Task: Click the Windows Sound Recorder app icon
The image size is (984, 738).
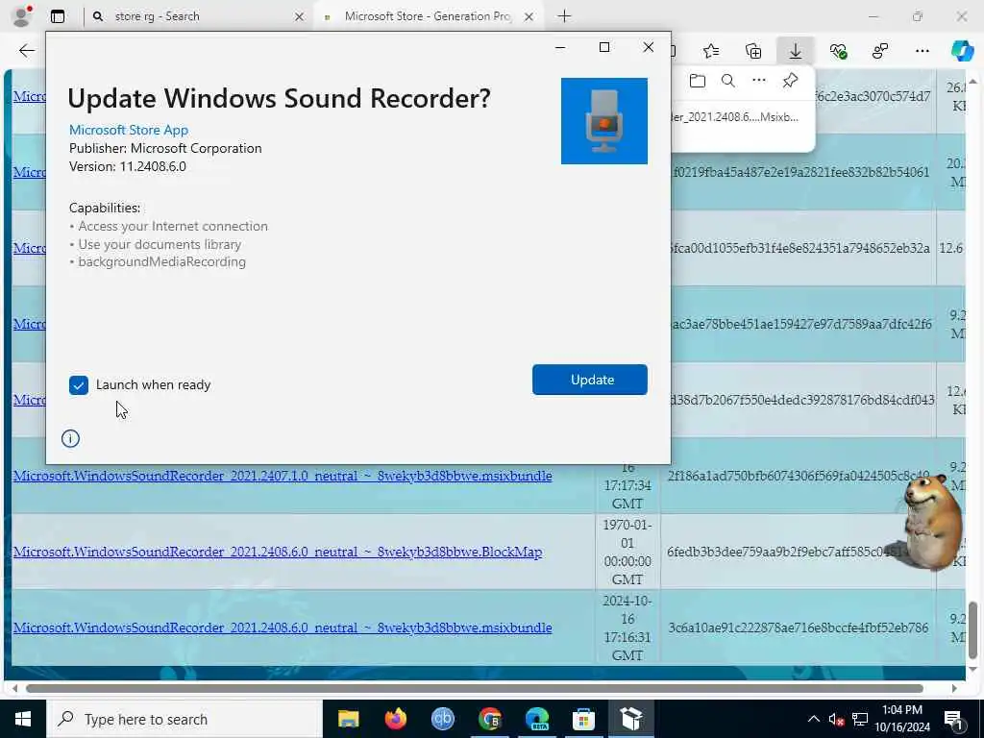Action: click(603, 121)
